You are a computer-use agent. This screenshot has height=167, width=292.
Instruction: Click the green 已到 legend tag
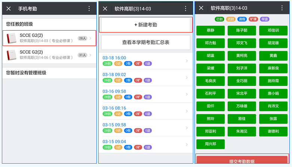(219, 19)
